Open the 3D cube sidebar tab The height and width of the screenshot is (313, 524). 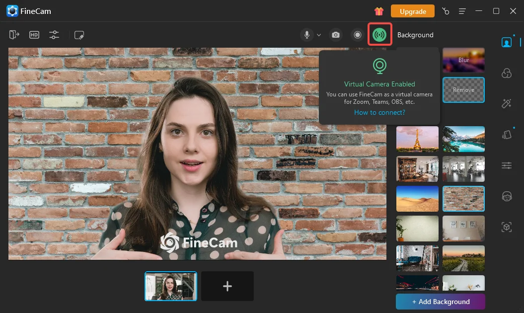pyautogui.click(x=506, y=227)
